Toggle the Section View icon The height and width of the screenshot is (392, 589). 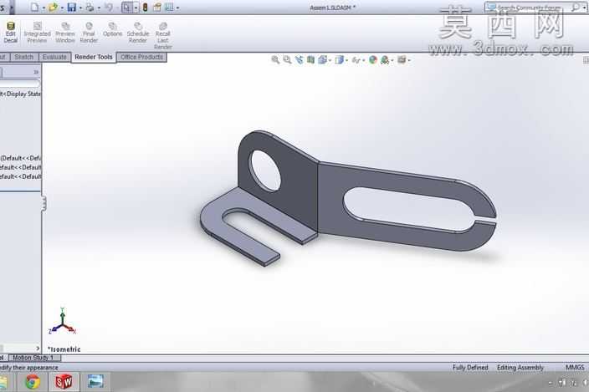(310, 59)
